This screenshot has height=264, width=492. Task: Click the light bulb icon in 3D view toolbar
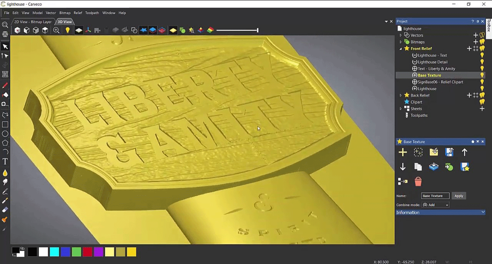coord(68,30)
